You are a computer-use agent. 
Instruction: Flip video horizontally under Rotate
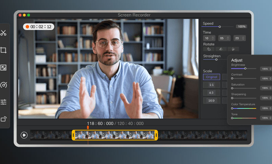pyautogui.click(x=221, y=49)
